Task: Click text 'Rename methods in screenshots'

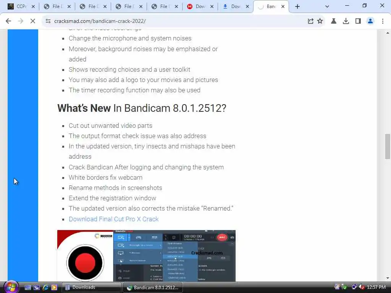Action: (x=115, y=188)
